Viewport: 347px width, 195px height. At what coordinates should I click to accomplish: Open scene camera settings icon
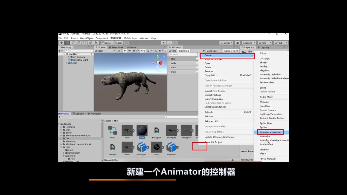[160, 51]
